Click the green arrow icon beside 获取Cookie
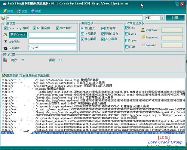Viewport: 187px width, 150px height. (x=5, y=35)
